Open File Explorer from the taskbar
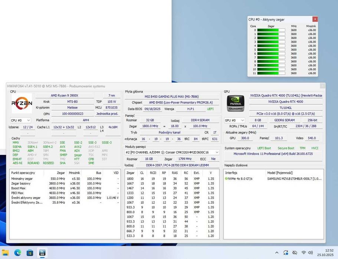The width and height of the screenshot is (338, 259). pos(5,253)
